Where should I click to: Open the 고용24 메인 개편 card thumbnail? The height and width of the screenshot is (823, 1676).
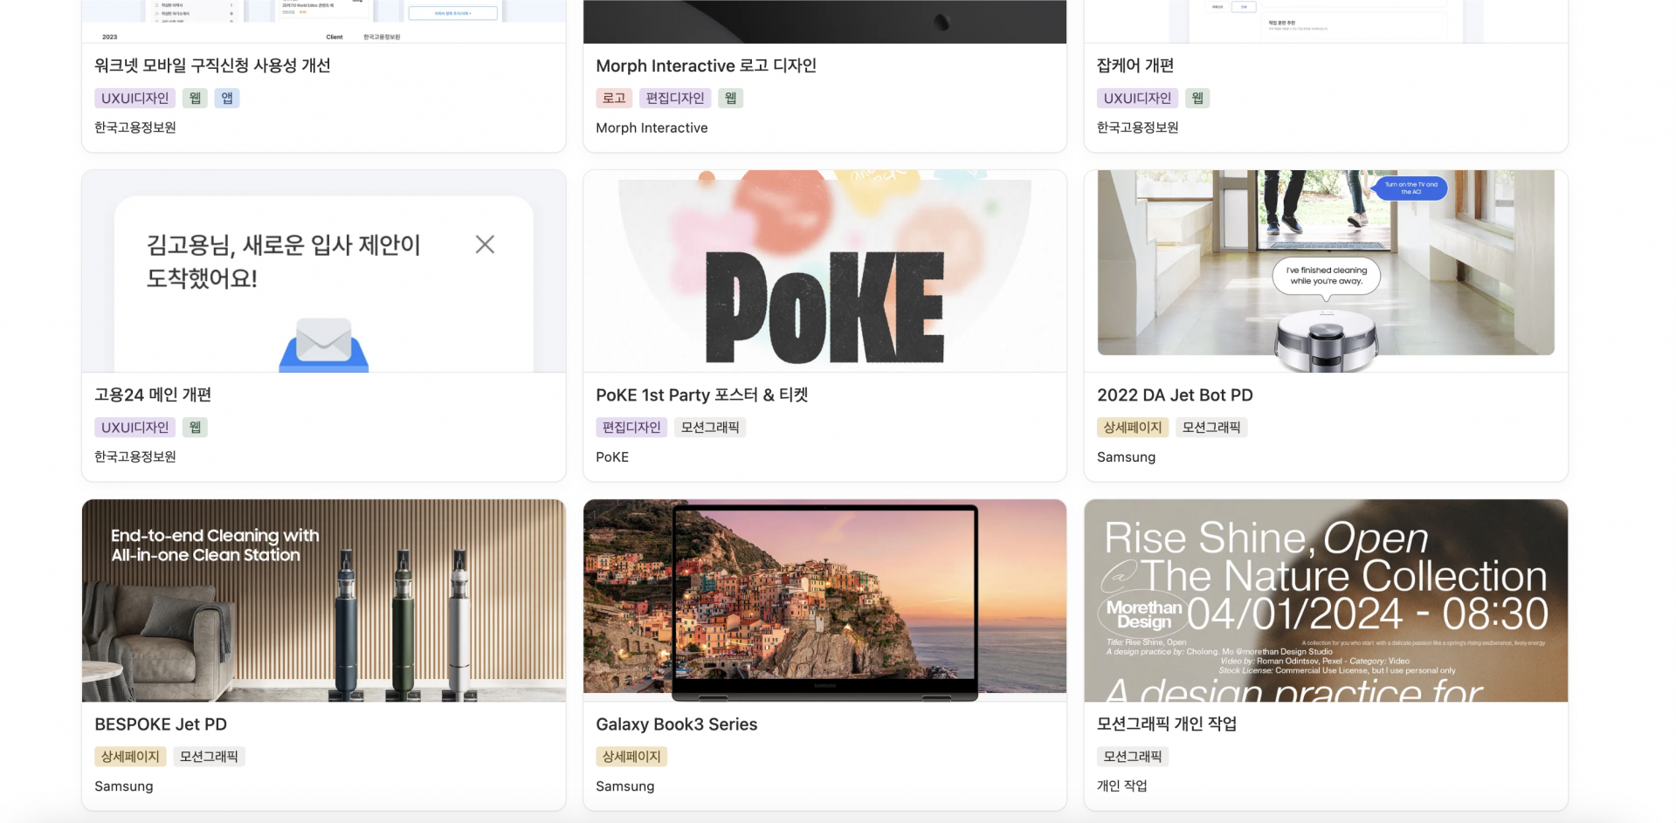[323, 271]
